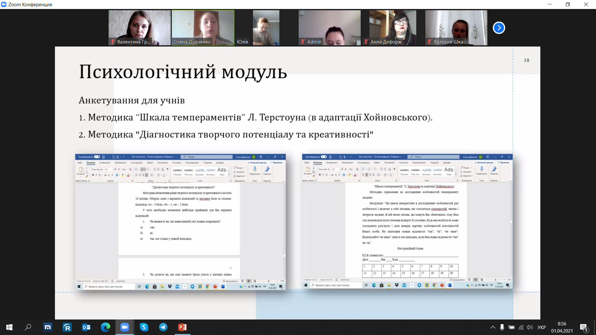Screen dimensions: 596x335
Task: Show next participants with blue arrow button
Action: [x=499, y=28]
